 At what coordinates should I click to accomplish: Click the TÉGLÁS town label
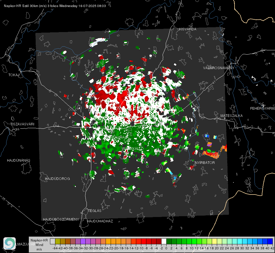click(95, 211)
